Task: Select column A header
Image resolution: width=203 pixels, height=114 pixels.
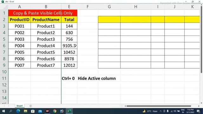Action: point(19,7)
